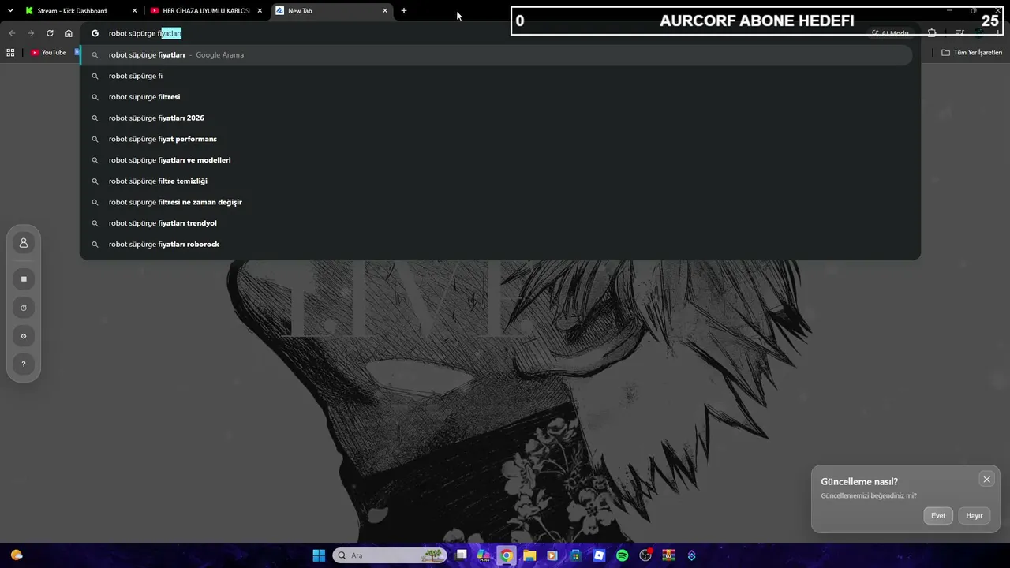This screenshot has height=568, width=1010.
Task: Go to the browser home page icon
Action: pyautogui.click(x=69, y=33)
